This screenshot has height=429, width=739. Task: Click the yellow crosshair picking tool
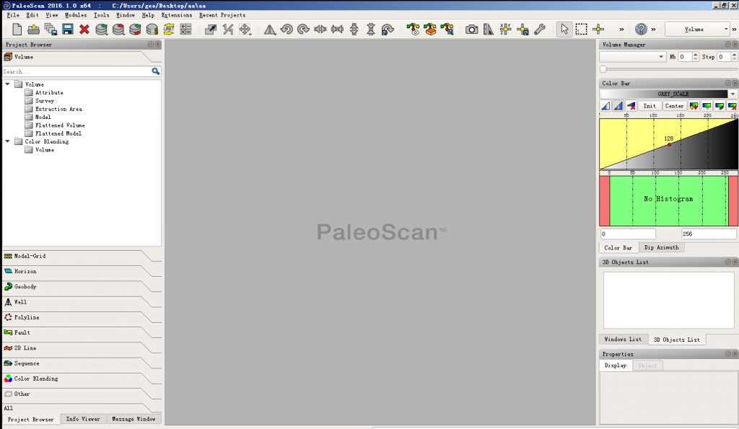click(598, 29)
